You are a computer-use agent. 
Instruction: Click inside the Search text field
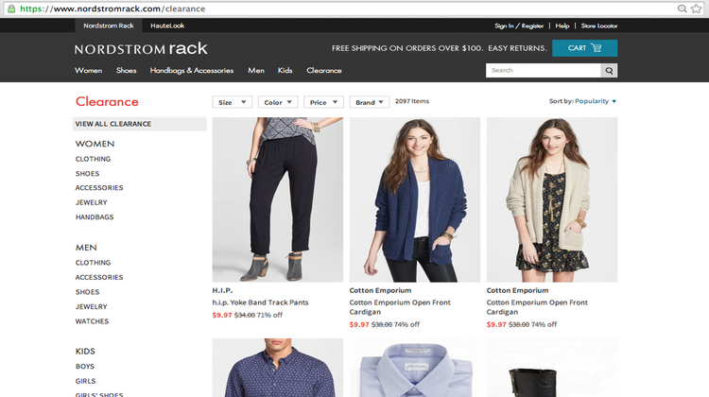[x=544, y=70]
